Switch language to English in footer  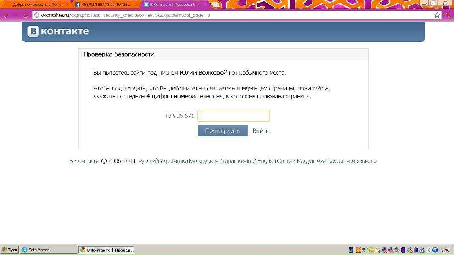click(x=266, y=161)
